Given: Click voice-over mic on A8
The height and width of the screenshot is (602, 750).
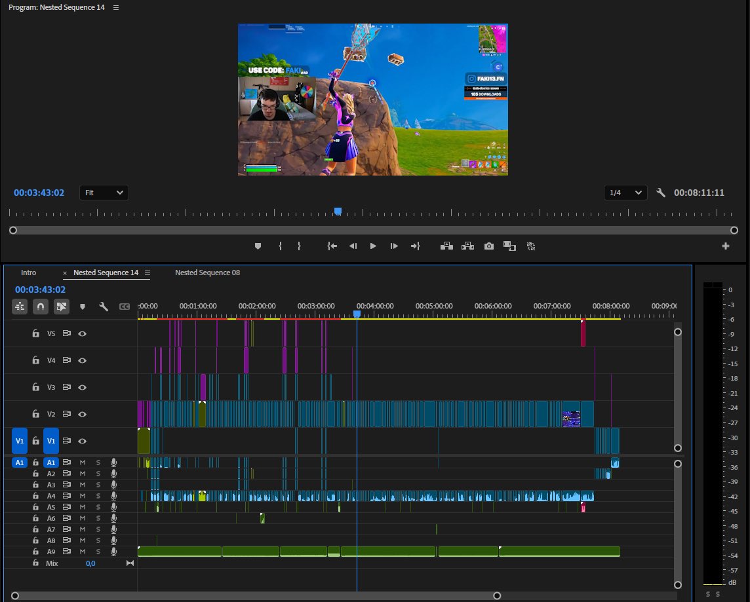Looking at the screenshot, I should click(x=114, y=540).
